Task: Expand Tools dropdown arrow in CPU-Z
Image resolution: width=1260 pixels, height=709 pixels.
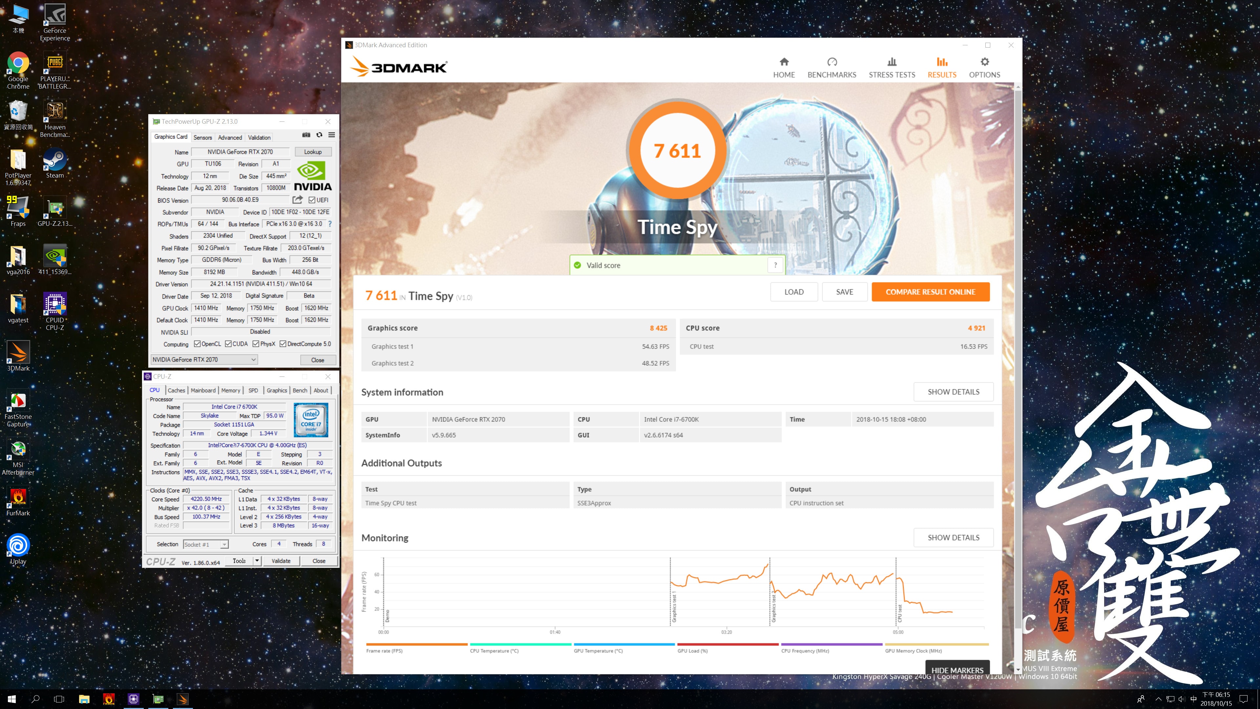Action: coord(257,561)
